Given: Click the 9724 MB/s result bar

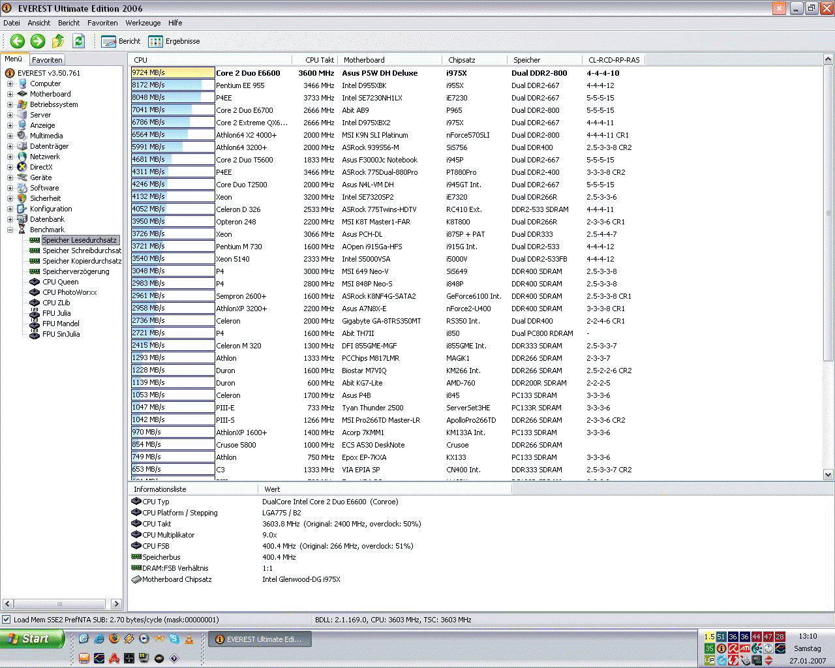Looking at the screenshot, I should coord(173,73).
